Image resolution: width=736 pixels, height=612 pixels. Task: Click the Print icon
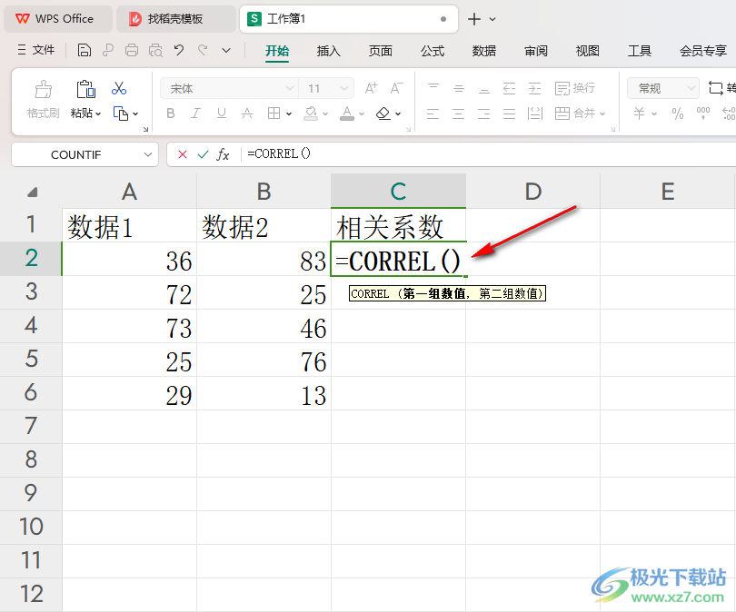click(132, 50)
